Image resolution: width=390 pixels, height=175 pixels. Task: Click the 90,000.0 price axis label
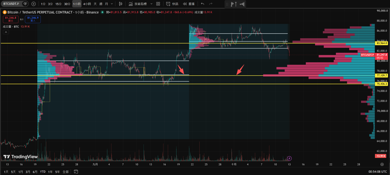click(383, 11)
